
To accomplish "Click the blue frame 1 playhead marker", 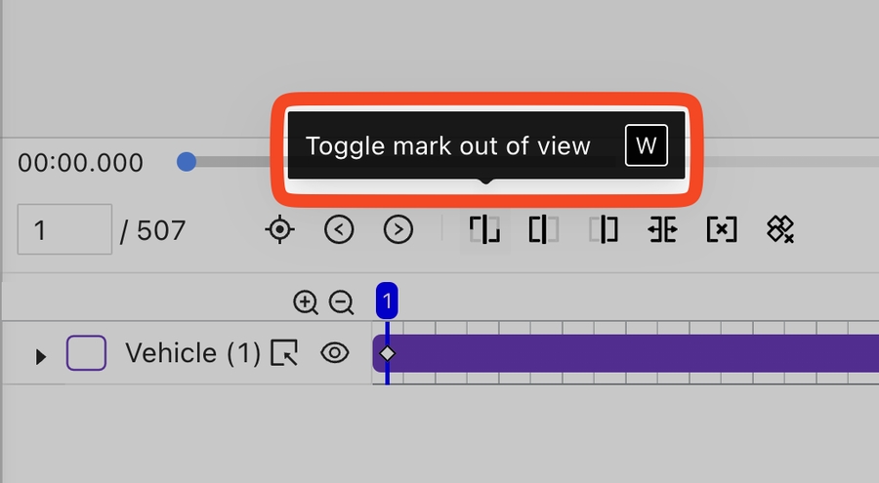I will tap(387, 302).
